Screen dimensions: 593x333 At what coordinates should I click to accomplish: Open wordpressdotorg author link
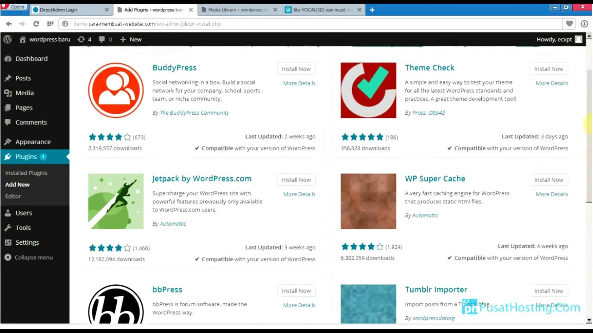(434, 318)
